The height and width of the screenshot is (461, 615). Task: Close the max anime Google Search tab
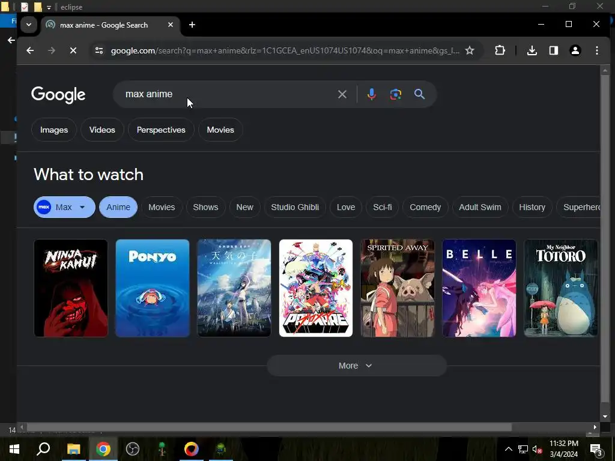click(x=170, y=25)
